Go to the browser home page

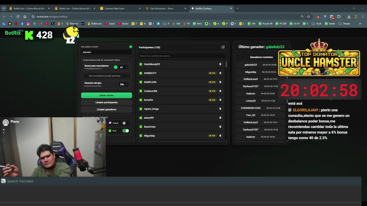[25, 17]
